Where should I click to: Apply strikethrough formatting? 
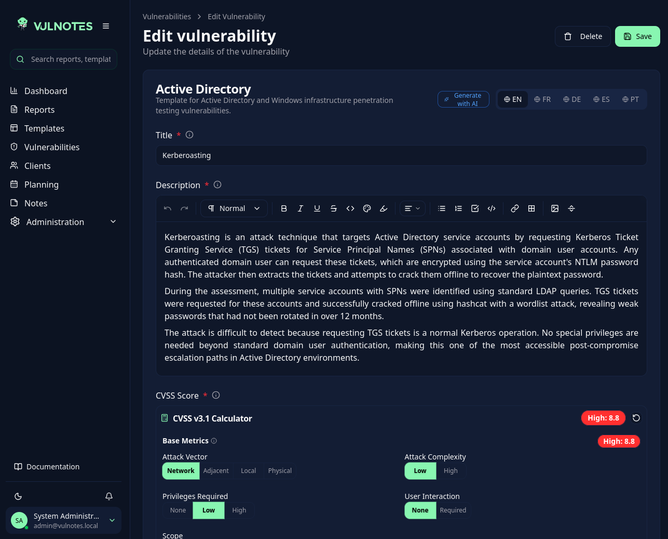(x=334, y=208)
